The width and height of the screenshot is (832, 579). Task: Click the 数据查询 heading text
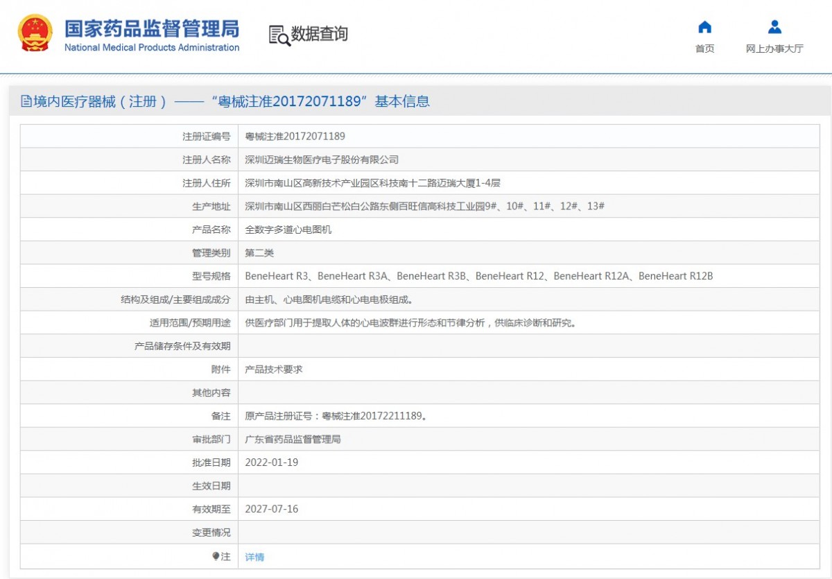(x=319, y=34)
